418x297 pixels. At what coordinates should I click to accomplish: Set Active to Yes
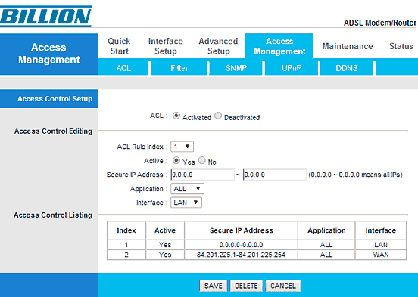click(176, 160)
